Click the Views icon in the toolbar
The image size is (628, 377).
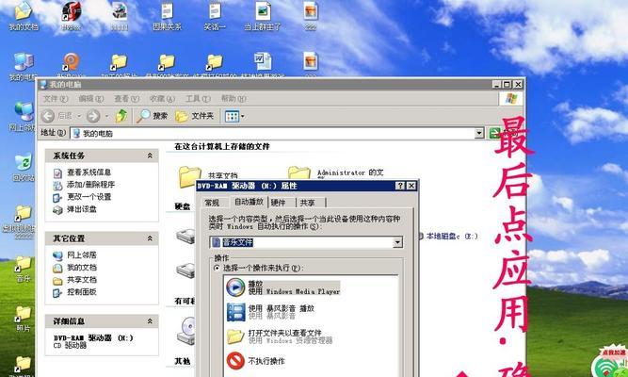pos(233,116)
